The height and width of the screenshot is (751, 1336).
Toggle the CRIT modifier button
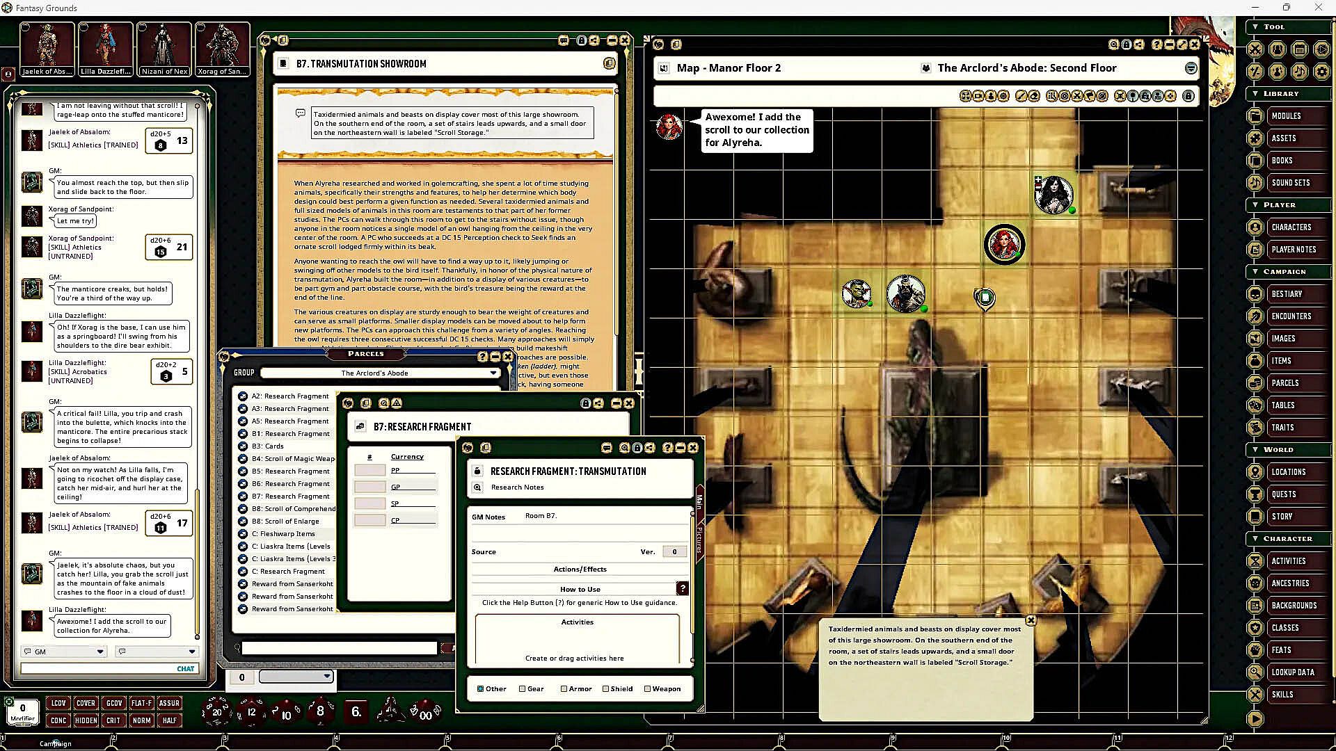tap(113, 720)
